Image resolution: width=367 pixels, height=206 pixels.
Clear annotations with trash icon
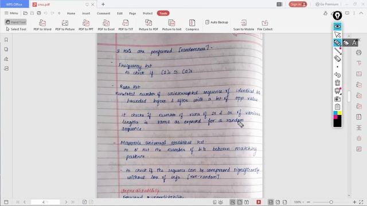click(x=337, y=82)
